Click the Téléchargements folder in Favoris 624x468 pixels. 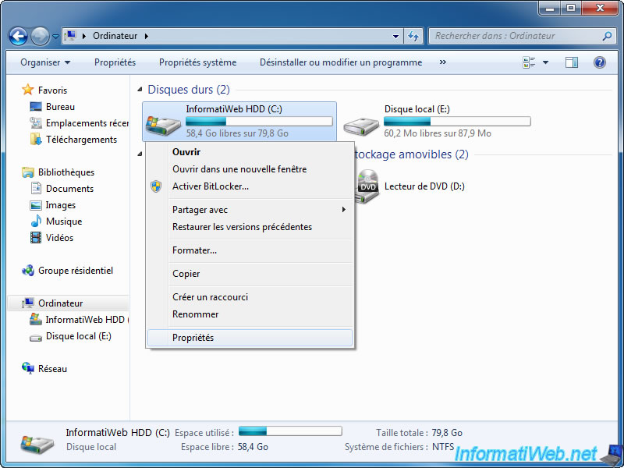tap(81, 140)
